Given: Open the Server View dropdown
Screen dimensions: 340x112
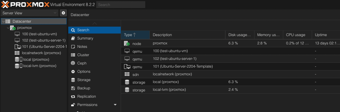Looking at the screenshot, I should click(29, 13).
